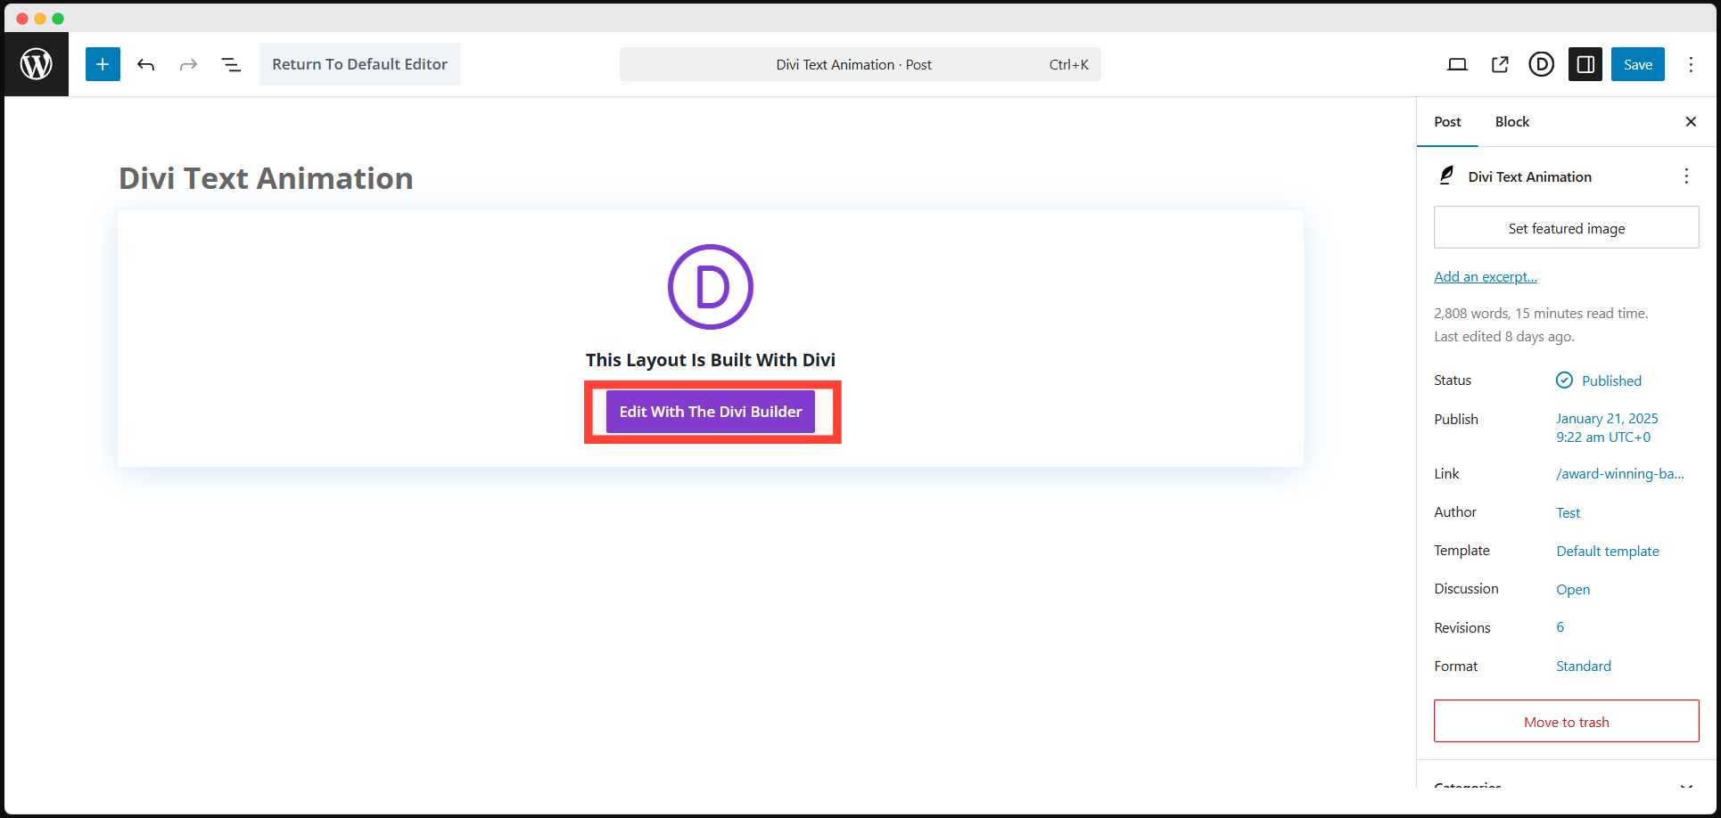Switch to the Post tab
This screenshot has width=1721, height=818.
click(x=1447, y=122)
